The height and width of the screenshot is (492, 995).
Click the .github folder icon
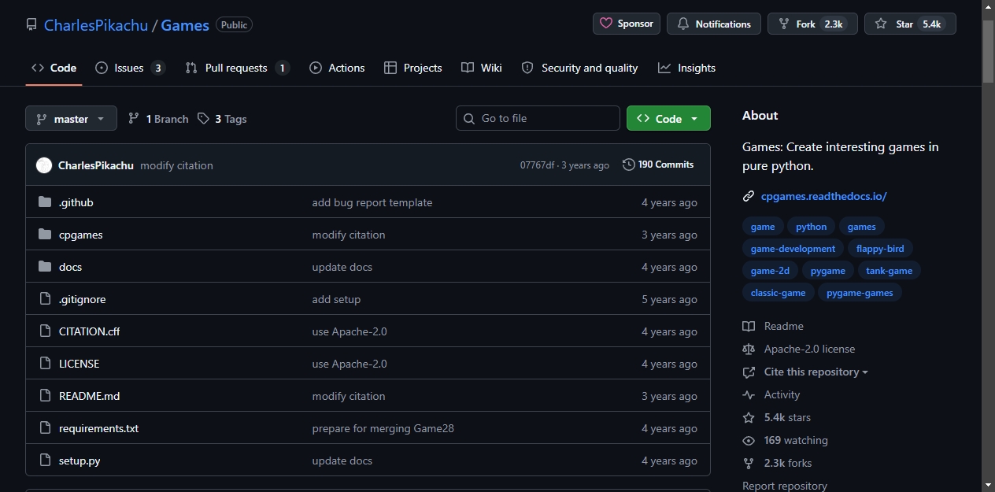[x=44, y=202]
